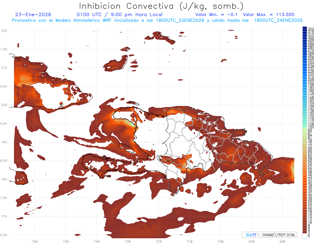This screenshot has width=317, height=245.
Task: Select the colorbar value label '310'
Action: pyautogui.click(x=311, y=34)
